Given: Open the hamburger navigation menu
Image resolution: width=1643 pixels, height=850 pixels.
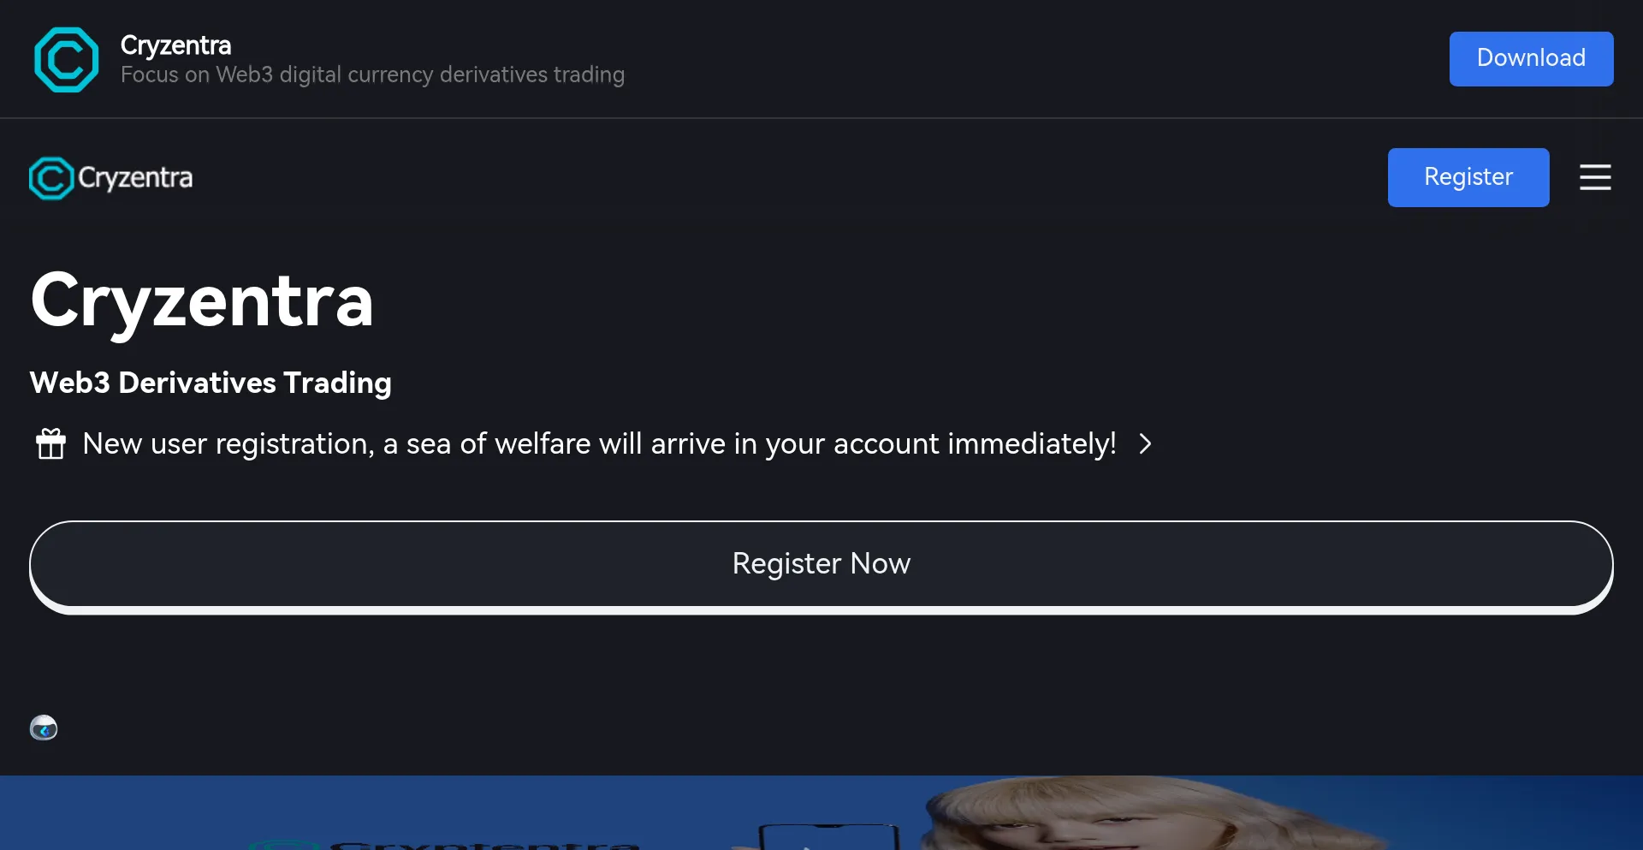Looking at the screenshot, I should 1594,177.
